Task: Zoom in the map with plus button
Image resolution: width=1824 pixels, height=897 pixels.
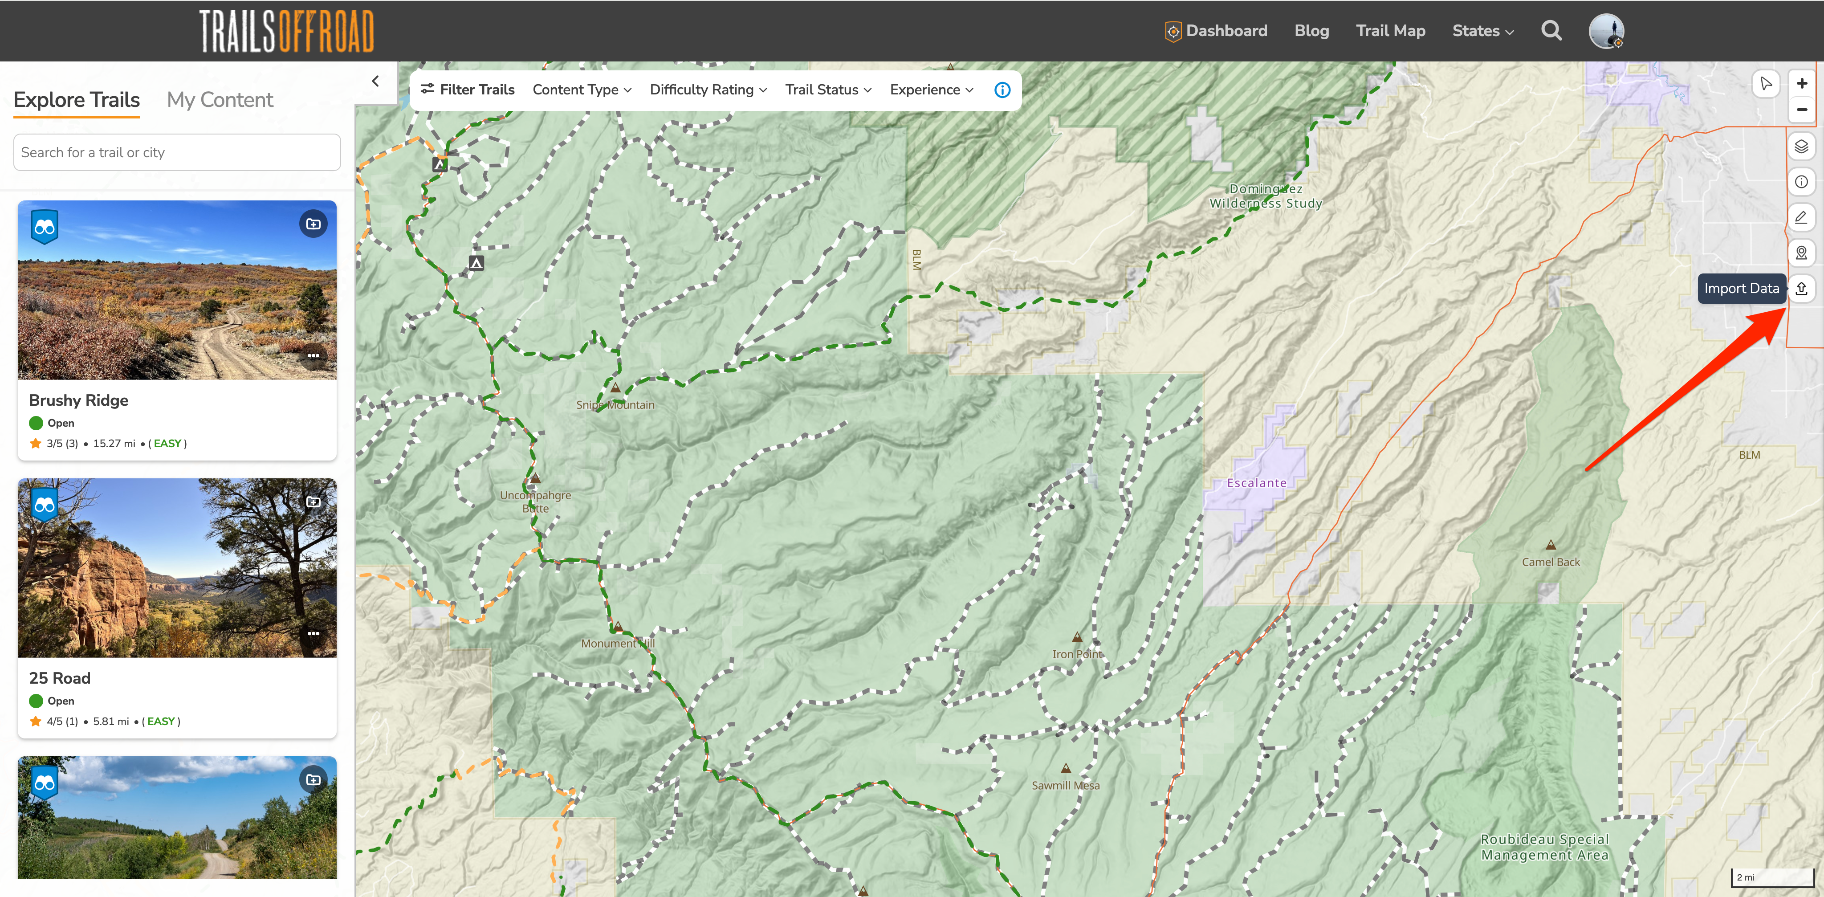Action: (x=1802, y=84)
